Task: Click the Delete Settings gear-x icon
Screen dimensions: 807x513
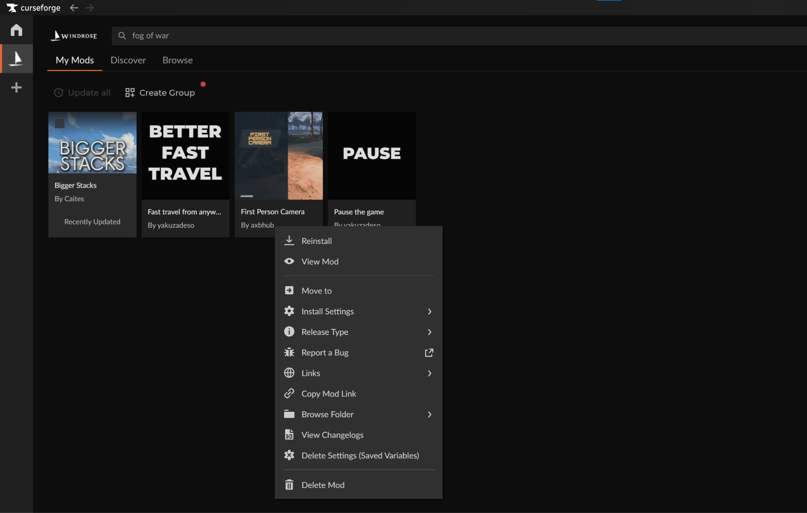Action: point(289,455)
